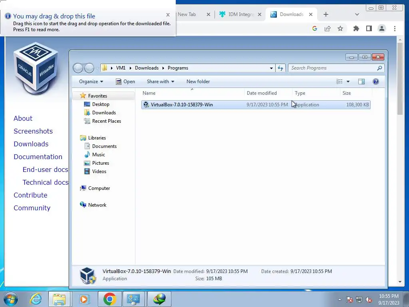Open Chrome's three-dot menu

395,28
